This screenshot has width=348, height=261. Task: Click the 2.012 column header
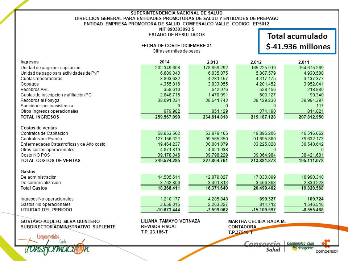[x=256, y=62]
